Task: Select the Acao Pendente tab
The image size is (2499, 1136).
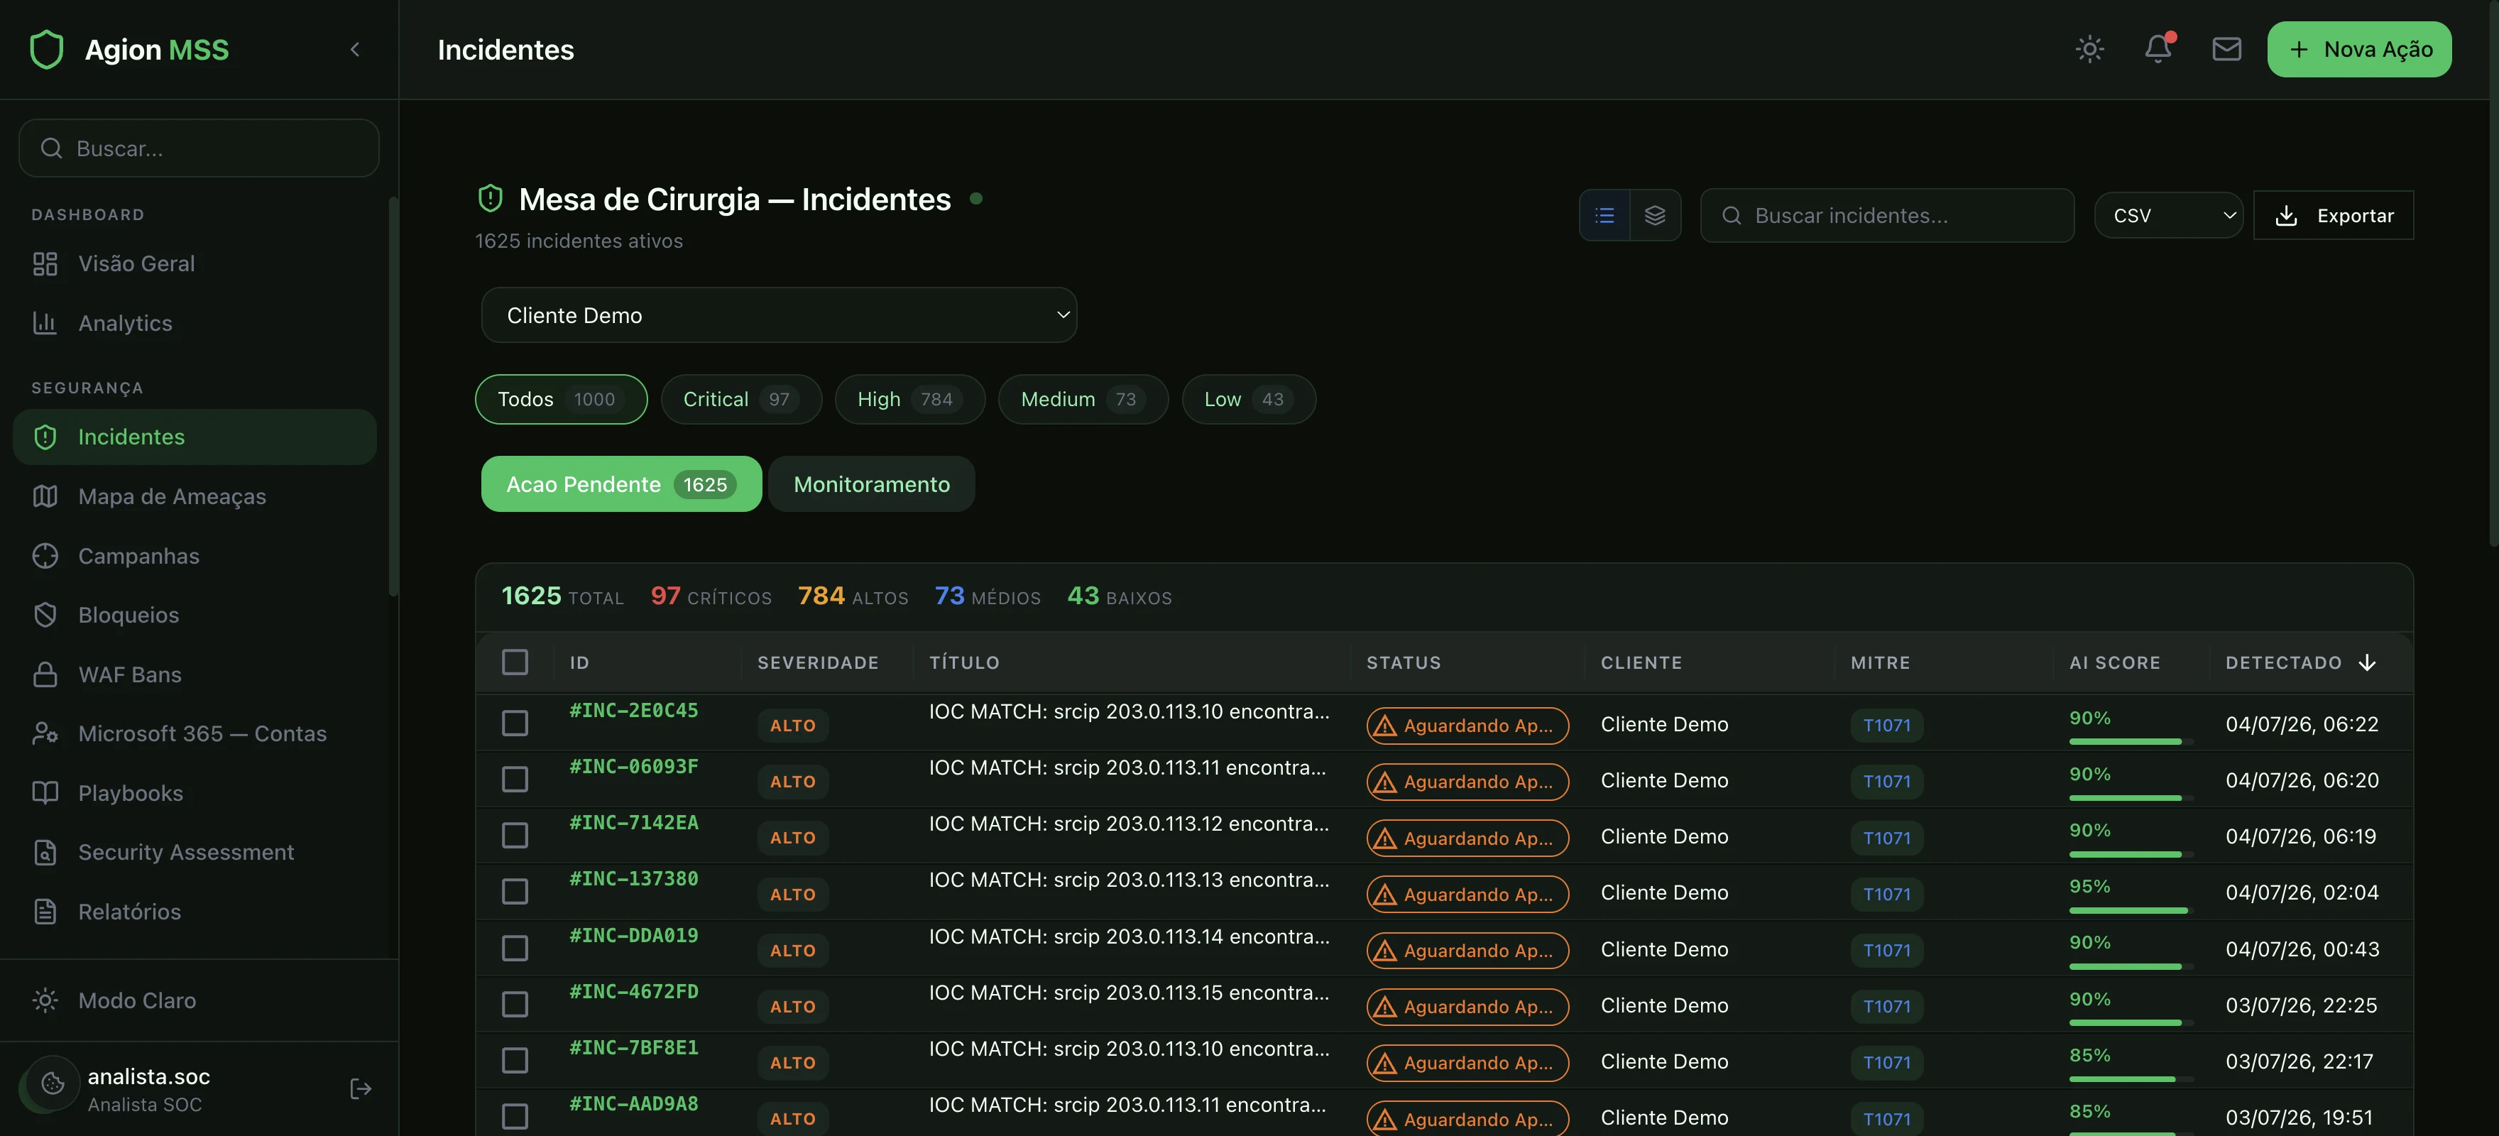Action: pyautogui.click(x=621, y=484)
